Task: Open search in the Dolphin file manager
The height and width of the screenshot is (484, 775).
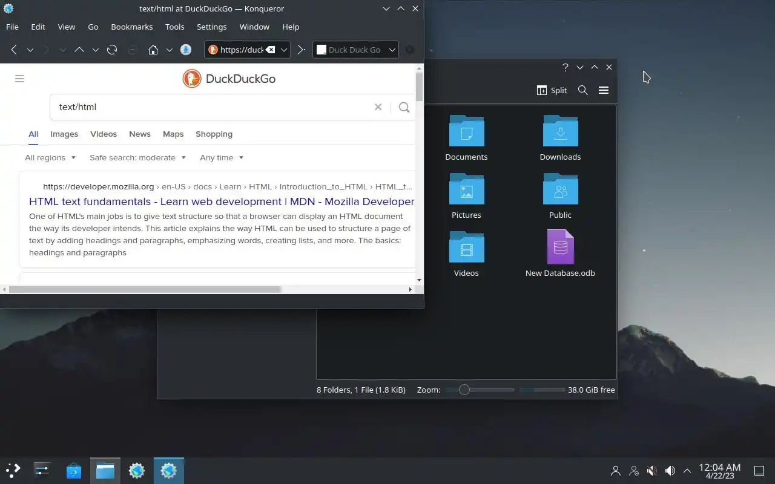Action: click(583, 90)
